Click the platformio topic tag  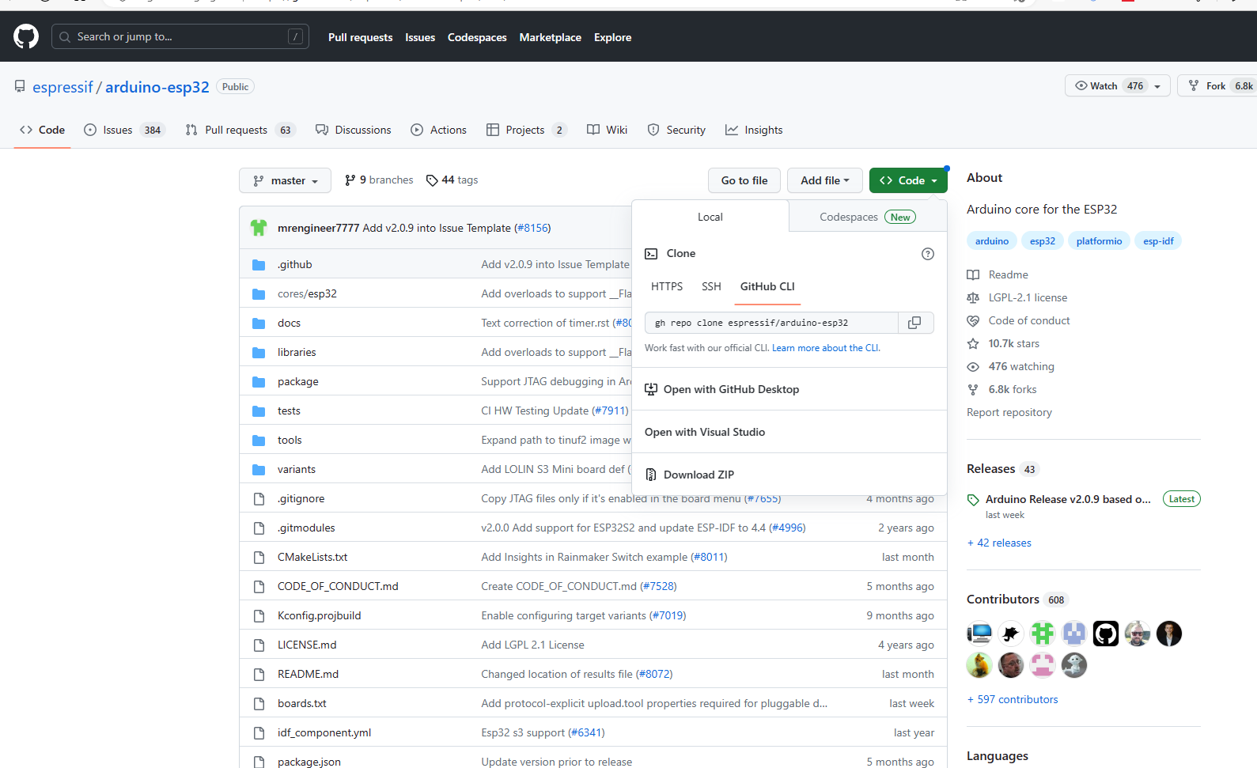(x=1098, y=241)
